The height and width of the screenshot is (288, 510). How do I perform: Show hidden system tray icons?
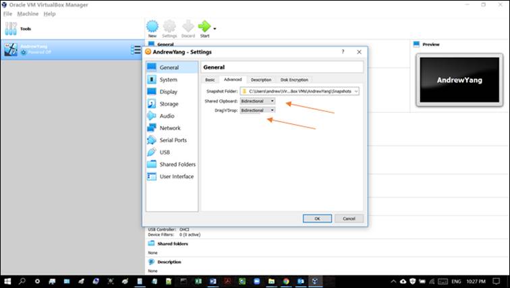tap(393, 281)
